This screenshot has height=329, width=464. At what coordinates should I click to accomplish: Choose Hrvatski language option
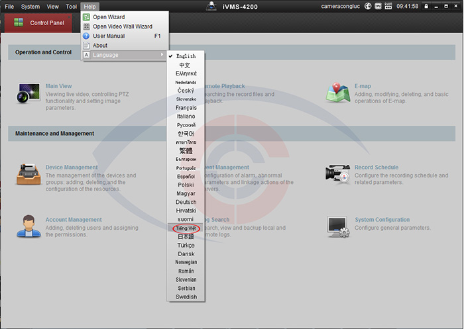tap(186, 211)
